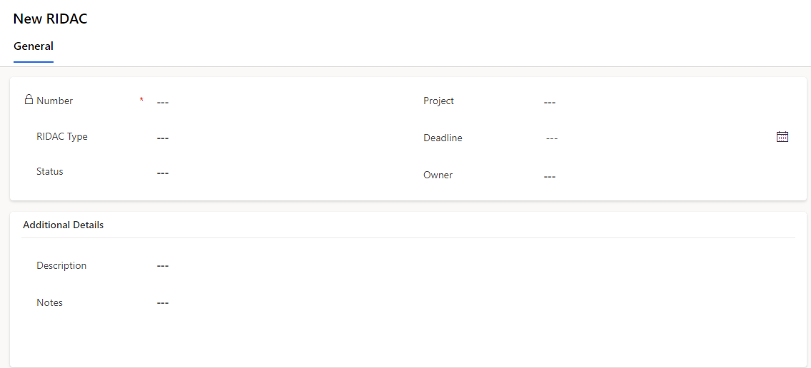Image resolution: width=811 pixels, height=368 pixels.
Task: Focus the Deadline date input
Action: (657, 138)
